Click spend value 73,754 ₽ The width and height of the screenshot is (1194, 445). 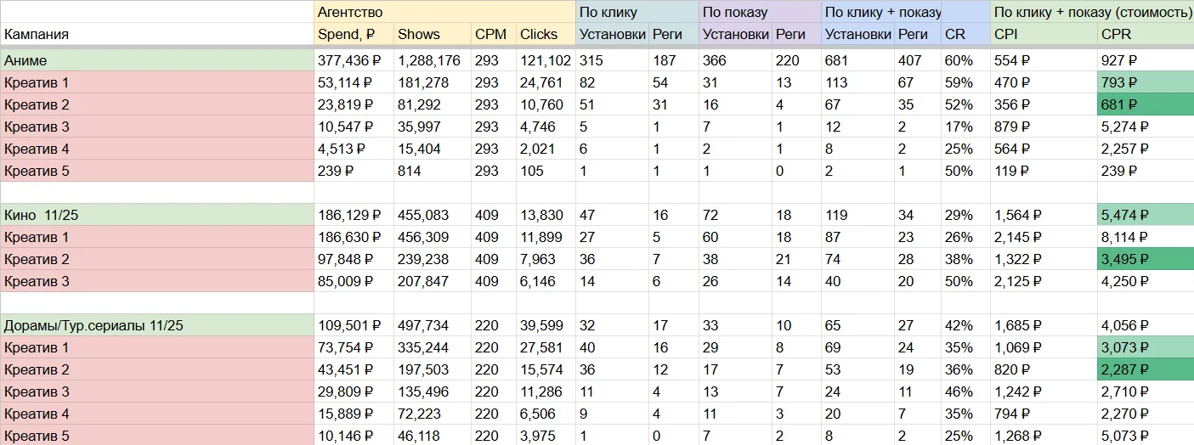[x=354, y=347]
